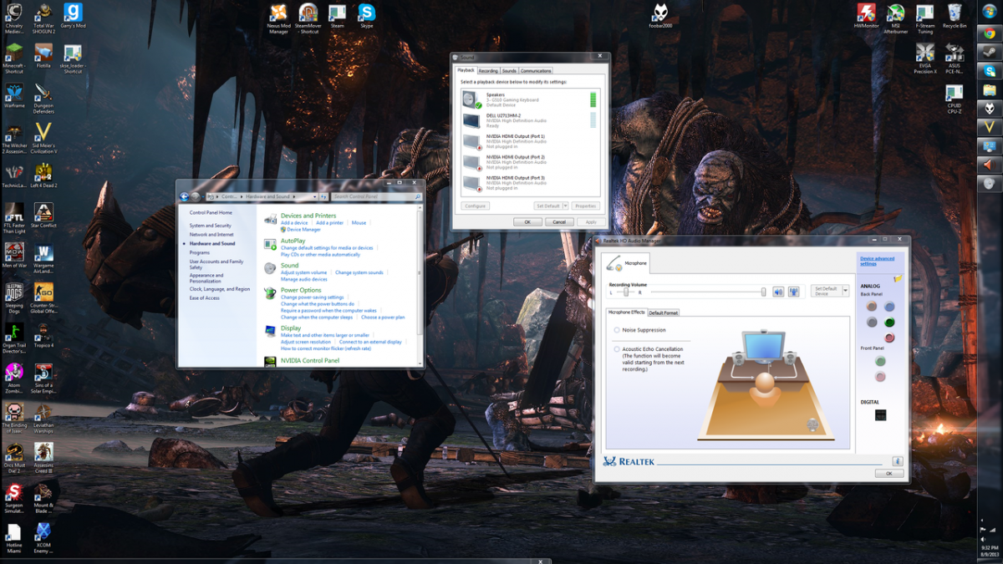Select DELL U2713HM-2 playback device

click(x=529, y=121)
